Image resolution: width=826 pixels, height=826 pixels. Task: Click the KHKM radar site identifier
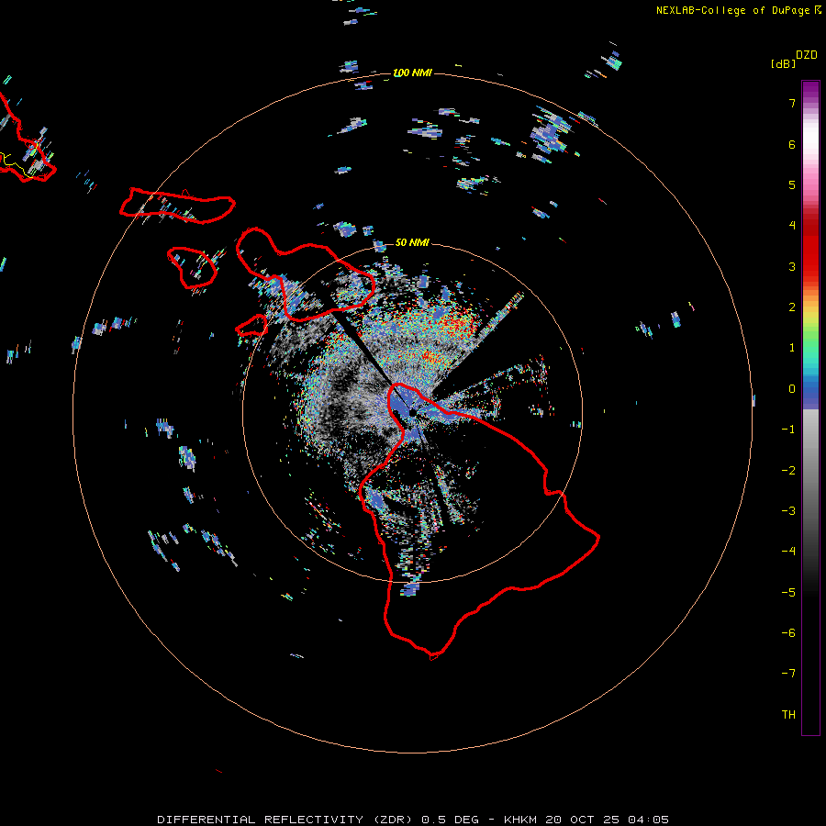(521, 820)
